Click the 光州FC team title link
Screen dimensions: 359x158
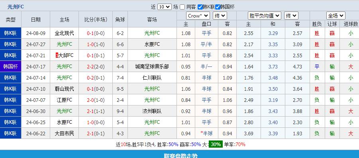[16, 7]
